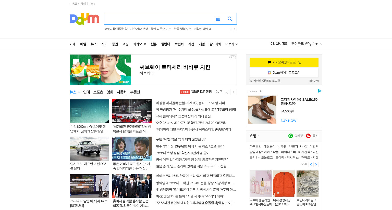Open the 홈인테리어끝 plates product image

tap(308, 184)
